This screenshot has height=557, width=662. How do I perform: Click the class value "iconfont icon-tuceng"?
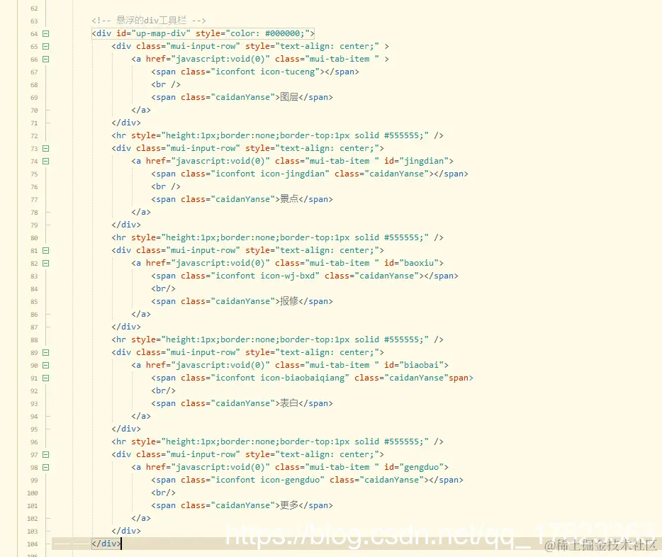pos(265,72)
